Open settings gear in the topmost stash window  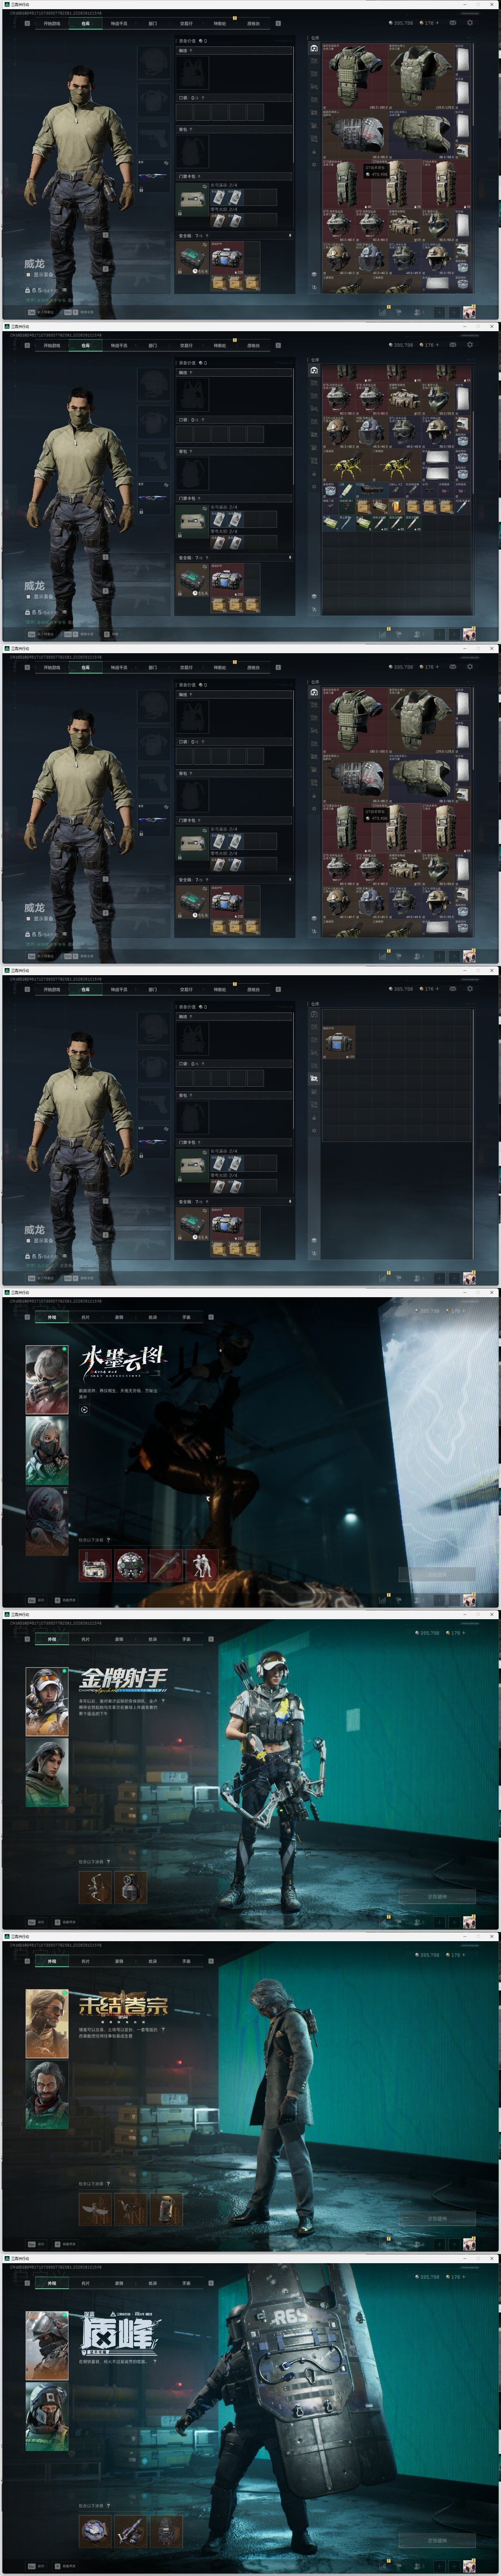pos(470,23)
